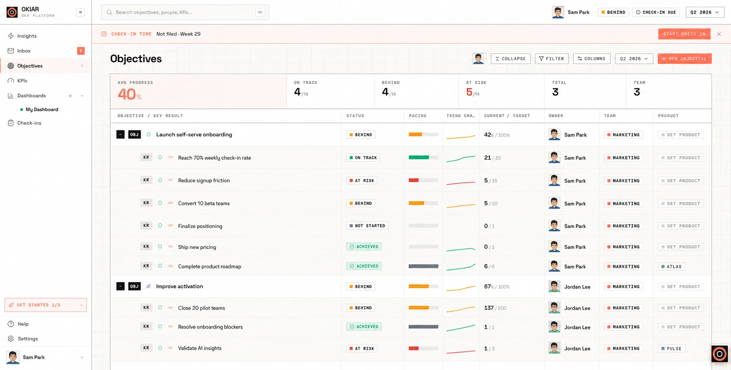Click rocket icon beside Improve activation
The height and width of the screenshot is (370, 731).
pyautogui.click(x=149, y=286)
